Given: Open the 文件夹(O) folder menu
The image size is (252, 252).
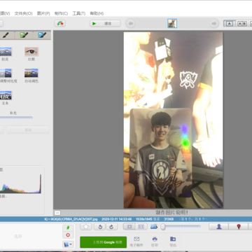Looking at the screenshot, I should (23, 13).
